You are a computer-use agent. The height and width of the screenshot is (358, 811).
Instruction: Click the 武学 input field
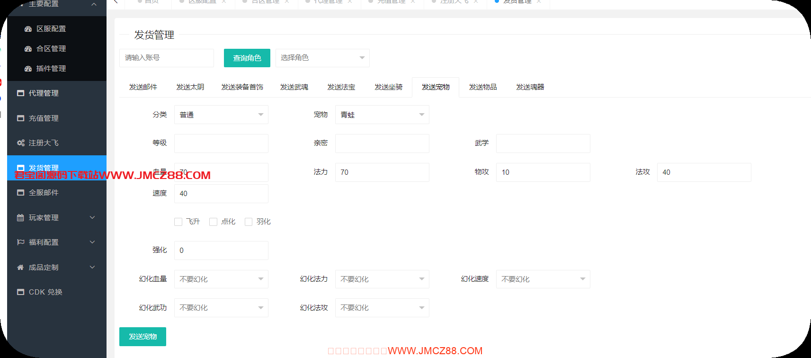point(543,143)
